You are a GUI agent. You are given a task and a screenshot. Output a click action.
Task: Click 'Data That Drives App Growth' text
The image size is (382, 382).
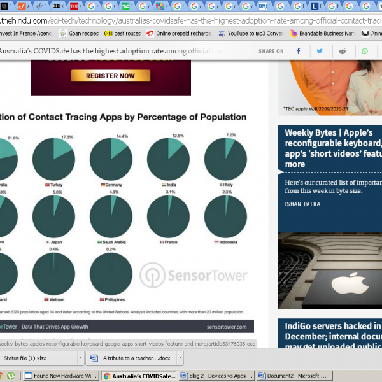pos(55,327)
